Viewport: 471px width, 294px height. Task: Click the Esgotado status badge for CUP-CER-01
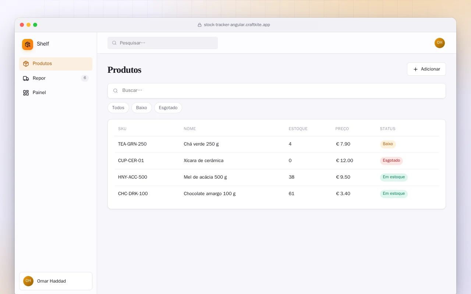tap(392, 161)
